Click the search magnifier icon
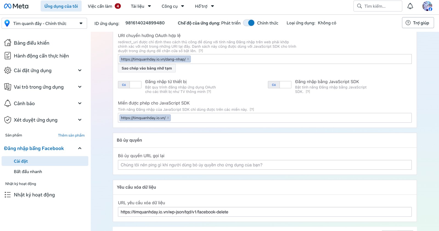This screenshot has width=439, height=231. click(359, 6)
